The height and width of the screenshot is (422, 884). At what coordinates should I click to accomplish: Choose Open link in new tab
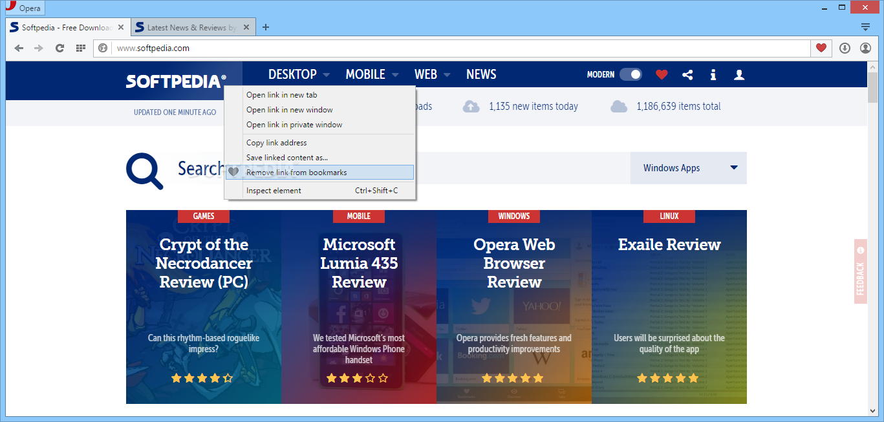coord(319,95)
